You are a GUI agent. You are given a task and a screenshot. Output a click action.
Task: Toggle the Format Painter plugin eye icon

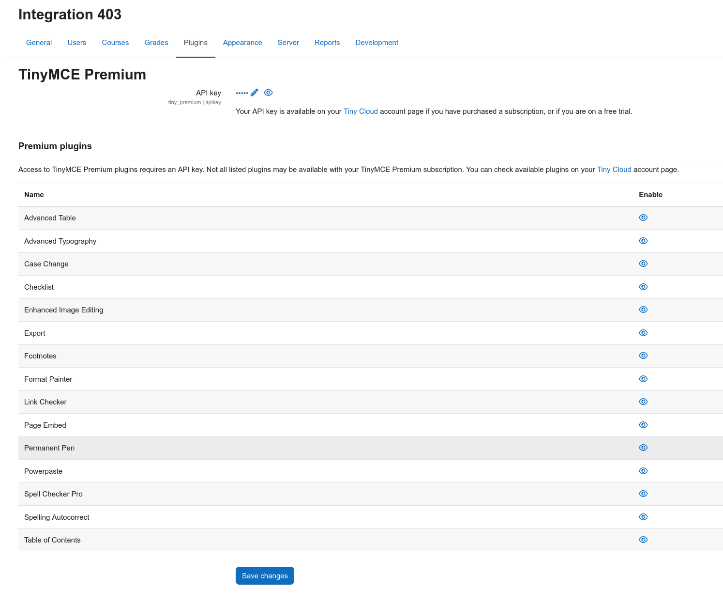(x=643, y=379)
